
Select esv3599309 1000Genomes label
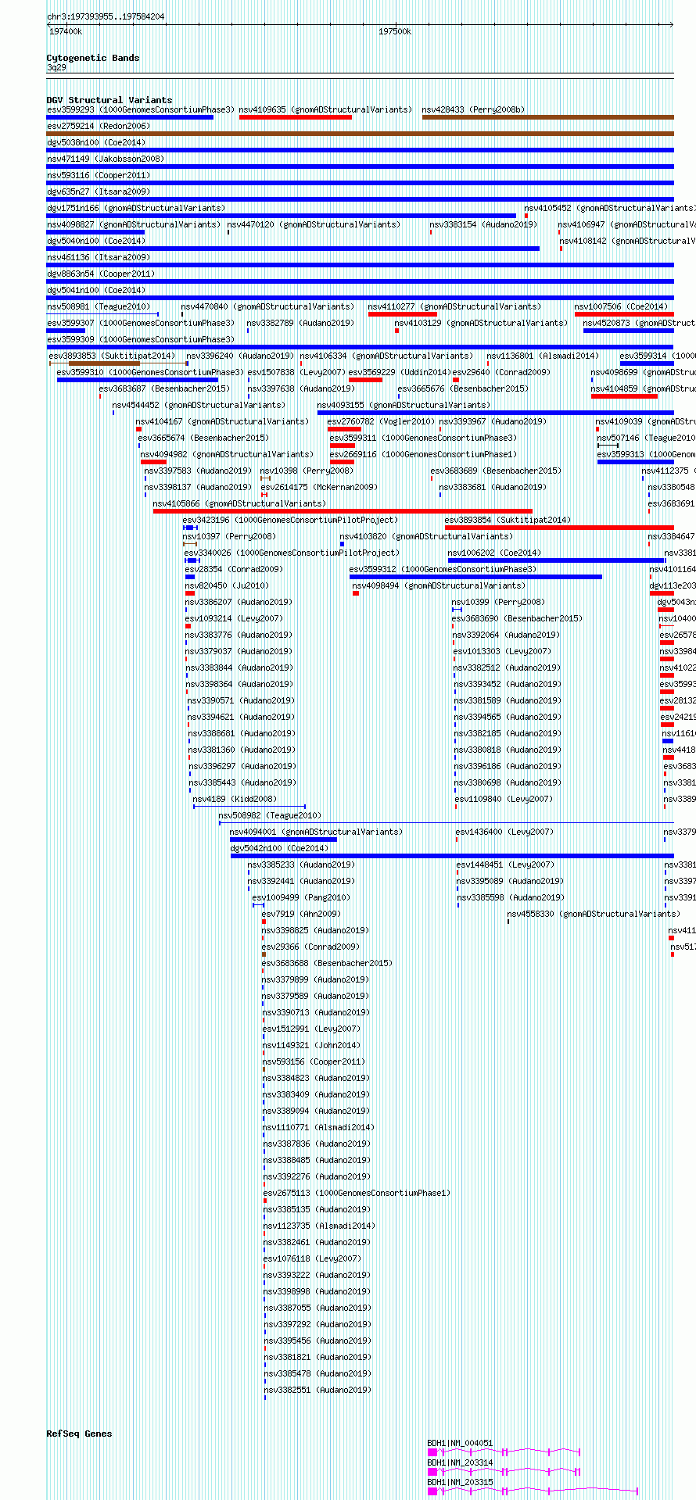point(141,340)
